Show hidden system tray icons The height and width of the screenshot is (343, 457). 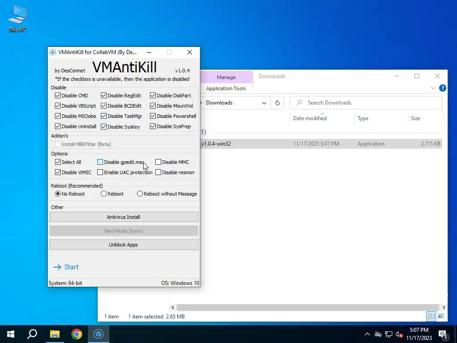(x=367, y=334)
